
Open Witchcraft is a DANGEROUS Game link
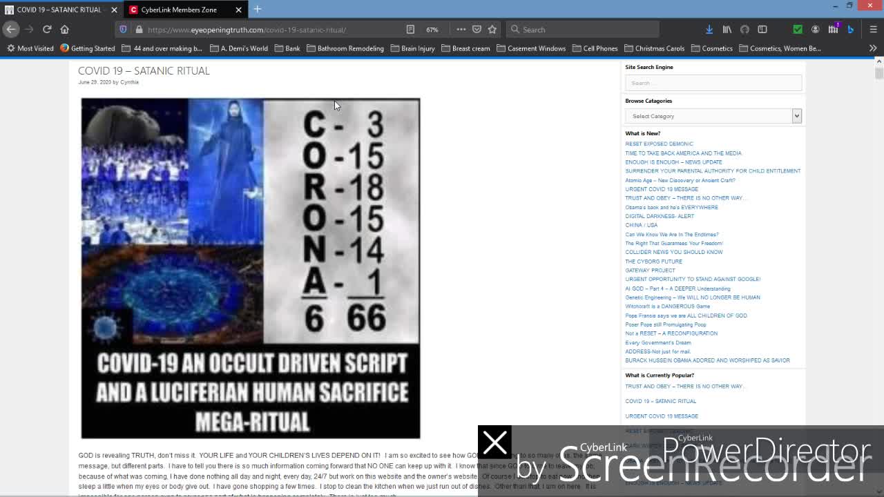(667, 306)
